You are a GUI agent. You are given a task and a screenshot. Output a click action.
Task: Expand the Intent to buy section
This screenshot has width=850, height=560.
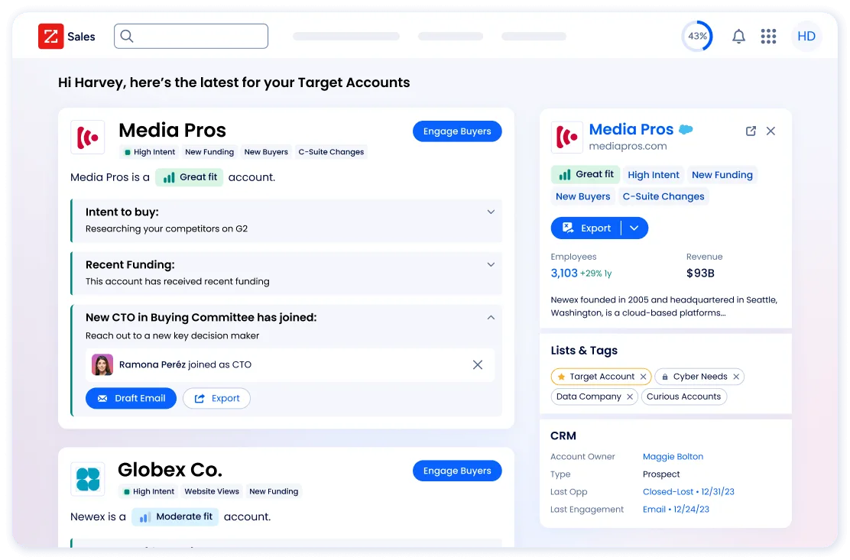pyautogui.click(x=491, y=212)
